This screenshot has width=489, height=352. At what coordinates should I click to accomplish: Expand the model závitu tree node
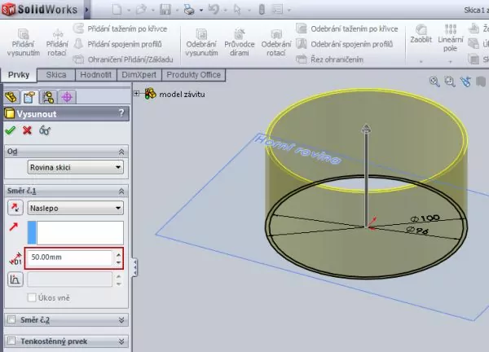[x=137, y=94]
